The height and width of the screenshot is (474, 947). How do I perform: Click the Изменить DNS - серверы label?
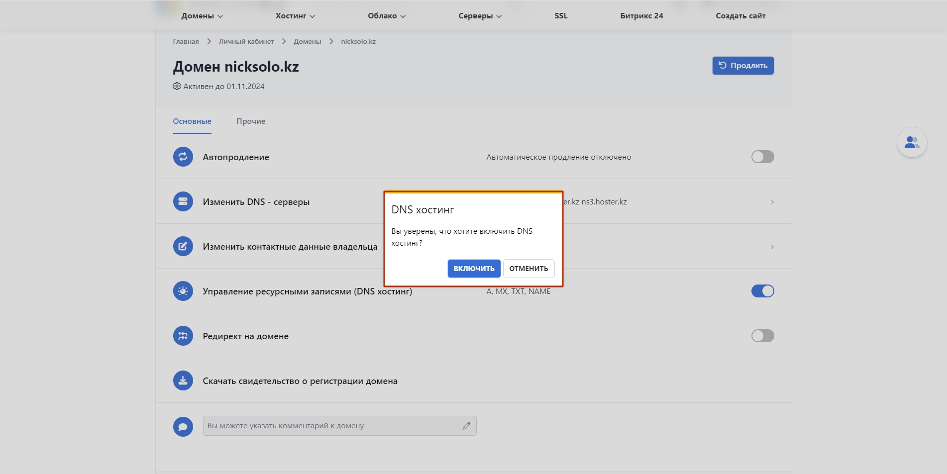tap(256, 202)
